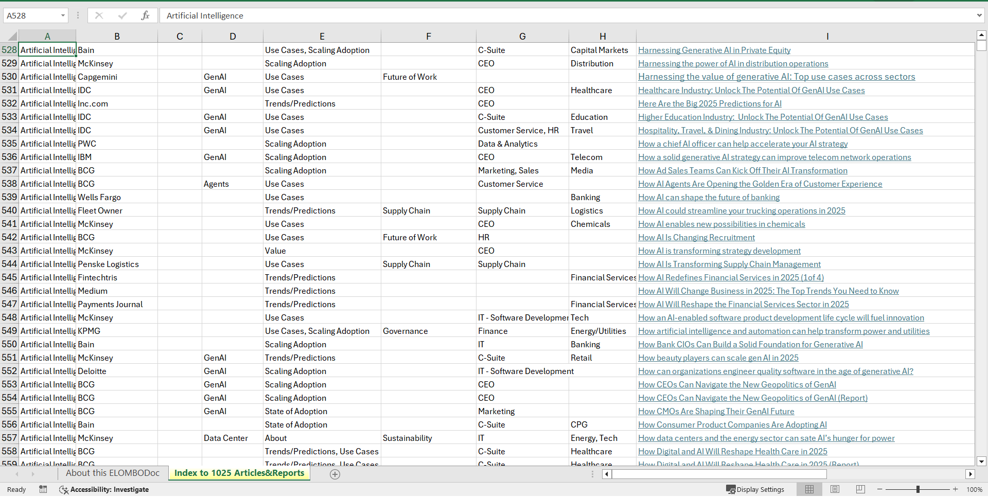The width and height of the screenshot is (988, 497).
Task: Open Display Settings in status bar
Action: coord(755,489)
